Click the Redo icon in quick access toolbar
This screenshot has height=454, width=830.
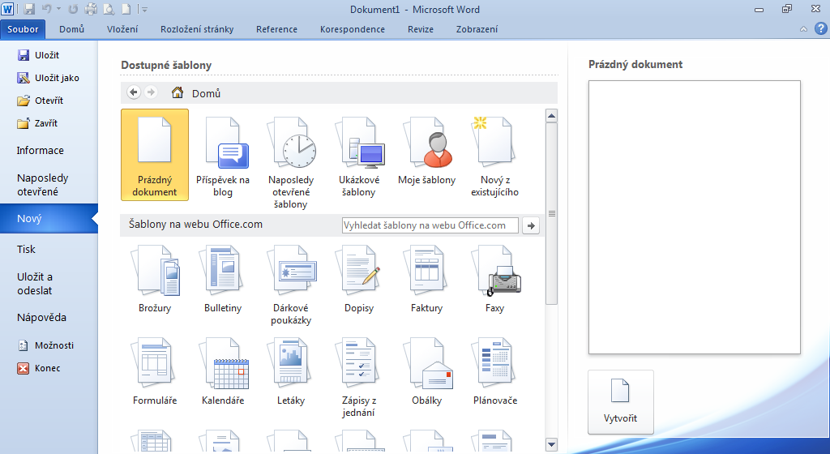click(x=73, y=9)
